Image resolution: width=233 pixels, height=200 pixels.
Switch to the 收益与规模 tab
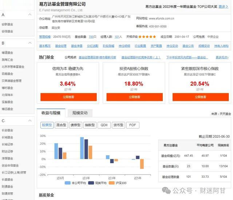(x=51, y=113)
